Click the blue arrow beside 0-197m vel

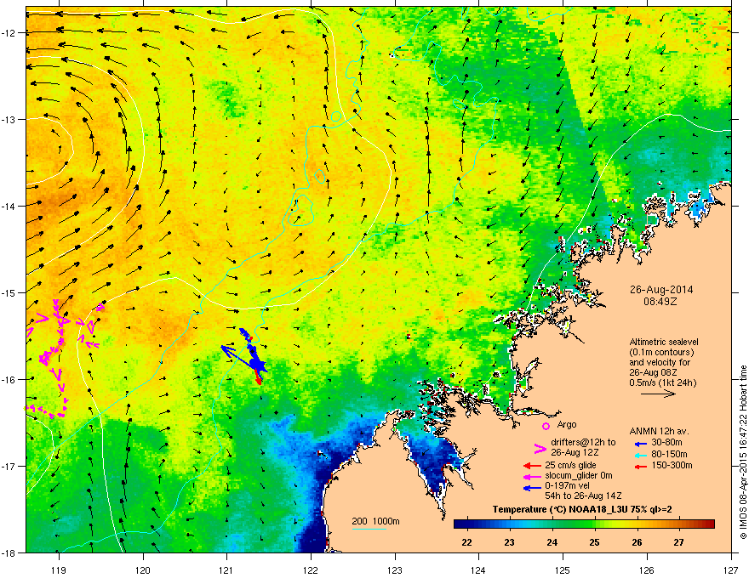click(x=532, y=487)
